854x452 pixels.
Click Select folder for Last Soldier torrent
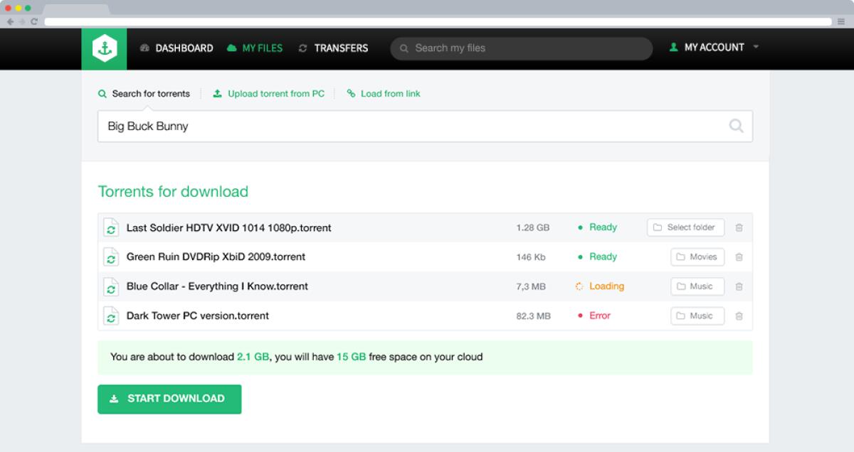(685, 227)
